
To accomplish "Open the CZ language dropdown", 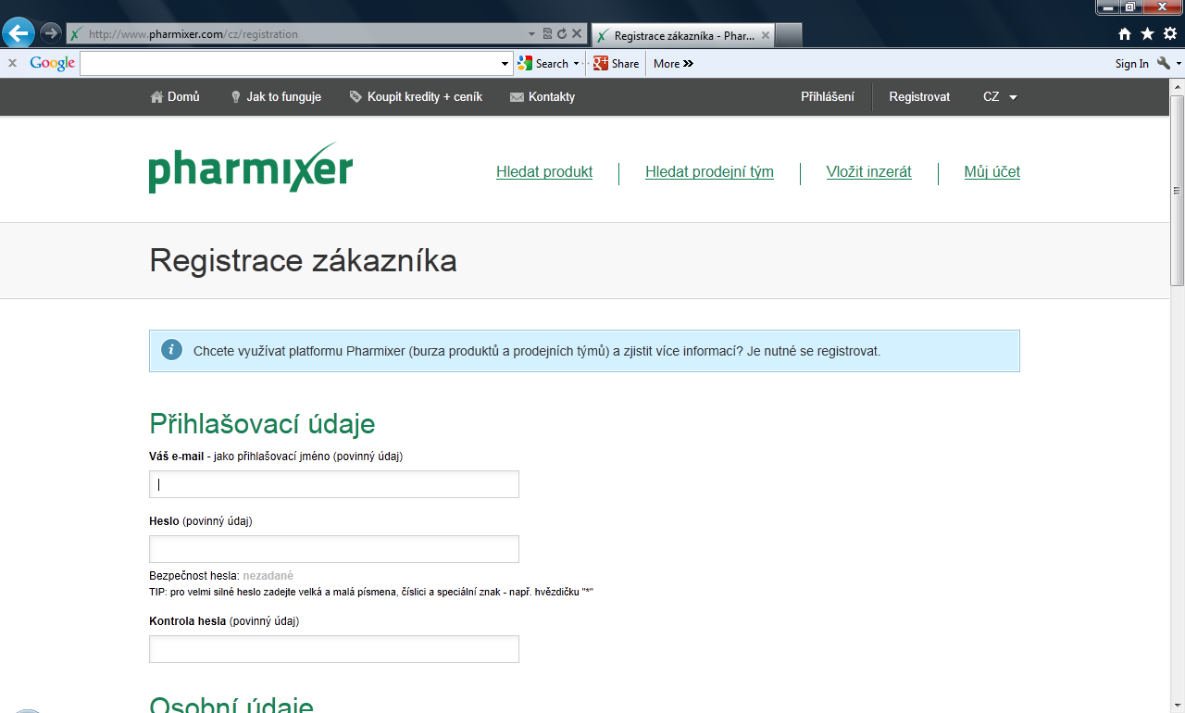I will [1000, 96].
